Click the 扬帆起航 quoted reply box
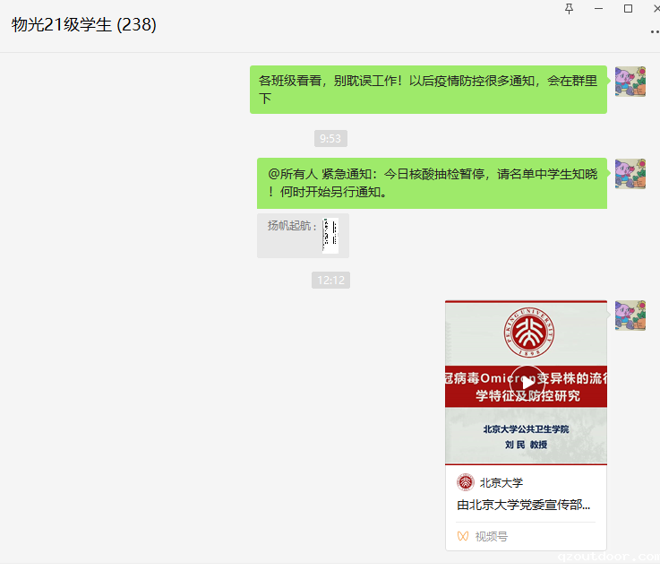The height and width of the screenshot is (571, 660). (303, 236)
